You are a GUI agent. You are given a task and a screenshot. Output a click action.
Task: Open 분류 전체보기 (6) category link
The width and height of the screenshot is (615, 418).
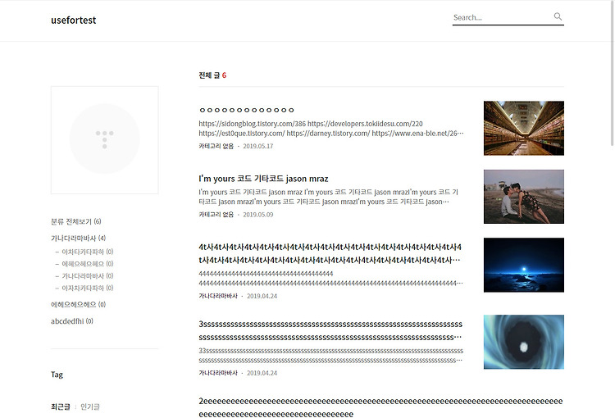(x=76, y=221)
